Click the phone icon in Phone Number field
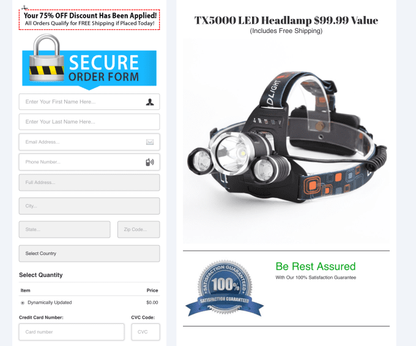This screenshot has width=416, height=346. pyautogui.click(x=150, y=162)
